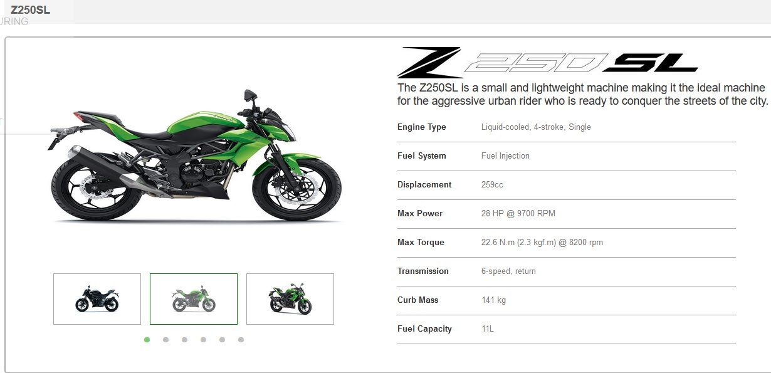Click the Fuel Injection value text

(x=505, y=156)
